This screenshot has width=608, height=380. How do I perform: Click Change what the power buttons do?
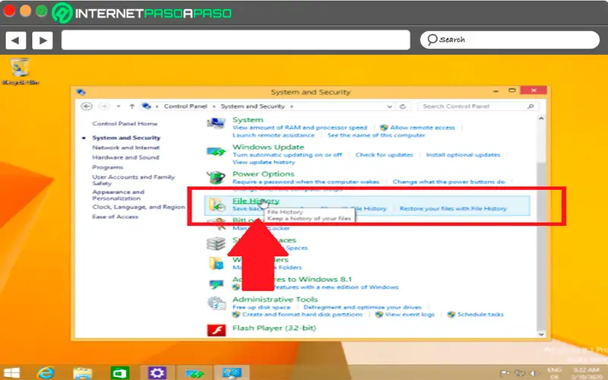(448, 182)
